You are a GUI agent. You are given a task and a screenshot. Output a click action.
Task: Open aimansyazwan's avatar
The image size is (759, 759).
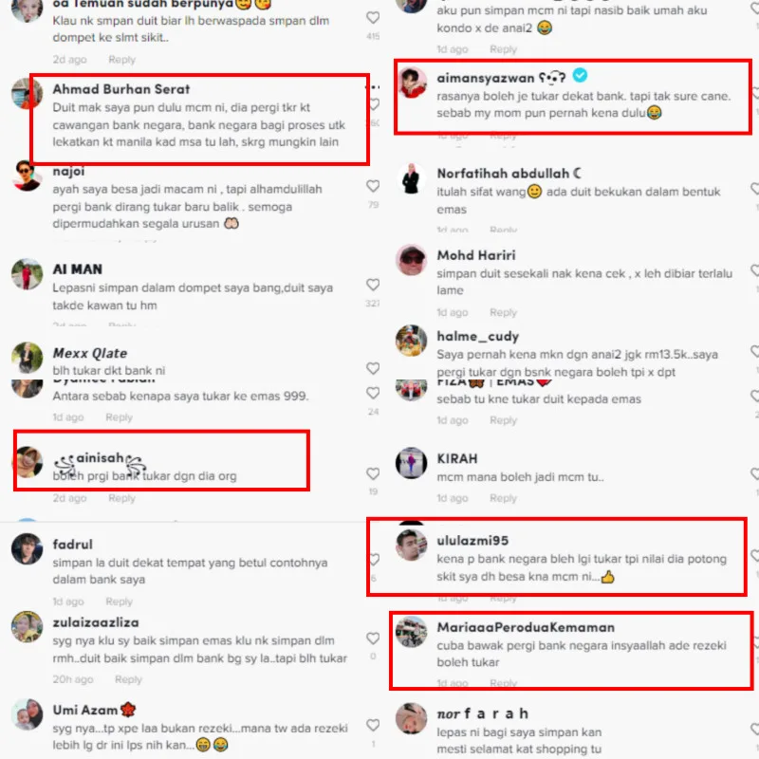pyautogui.click(x=412, y=83)
